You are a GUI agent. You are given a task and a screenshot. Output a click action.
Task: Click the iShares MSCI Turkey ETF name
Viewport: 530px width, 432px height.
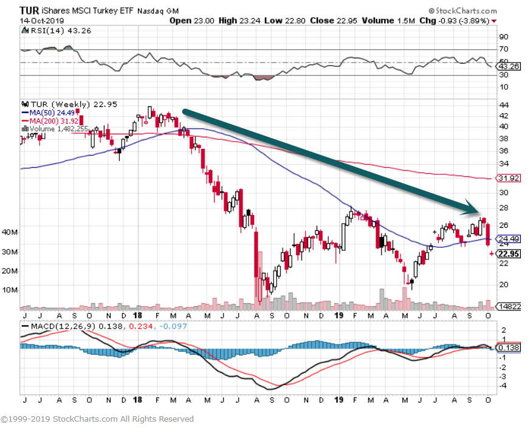coord(88,11)
